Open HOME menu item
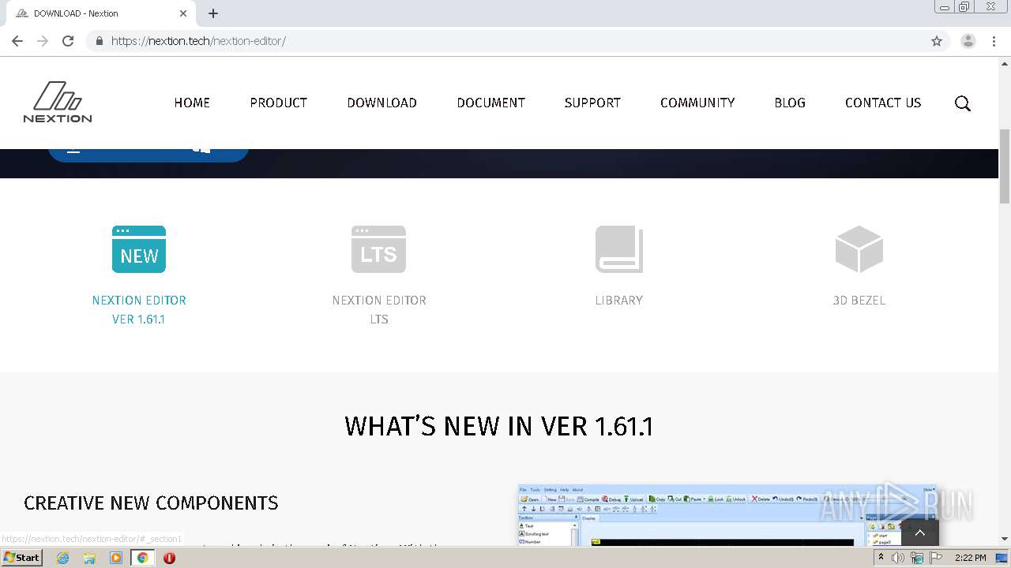The height and width of the screenshot is (568, 1011). point(192,103)
